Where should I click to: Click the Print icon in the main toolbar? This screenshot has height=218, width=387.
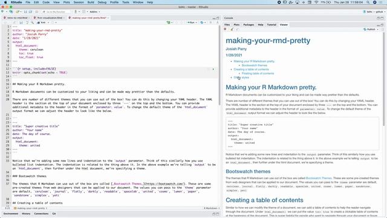pyautogui.click(x=37, y=12)
